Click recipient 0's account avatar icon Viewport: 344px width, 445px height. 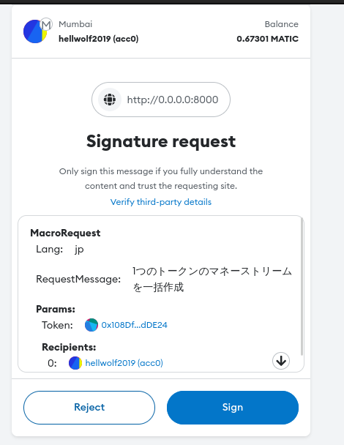click(x=75, y=363)
